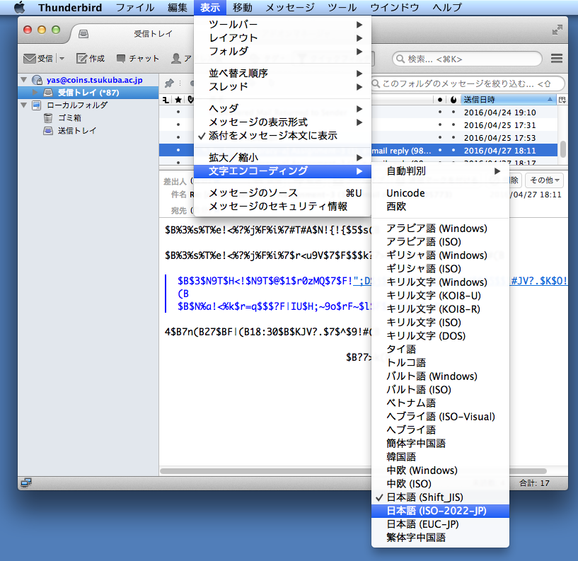Screen dimensions: 578x561
Task: Collapse the ローカルフォルダ triangle
Action: pos(24,105)
